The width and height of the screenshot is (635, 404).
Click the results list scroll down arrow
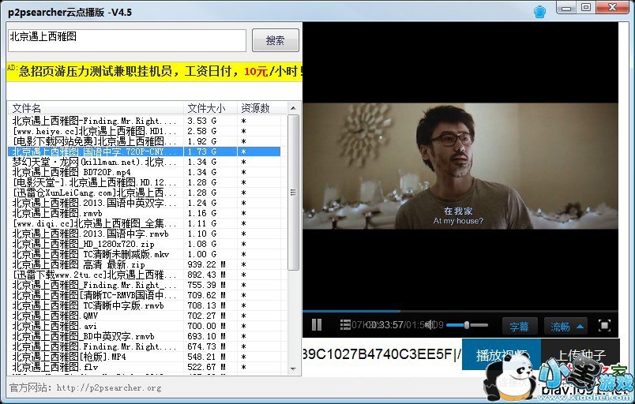pyautogui.click(x=293, y=368)
